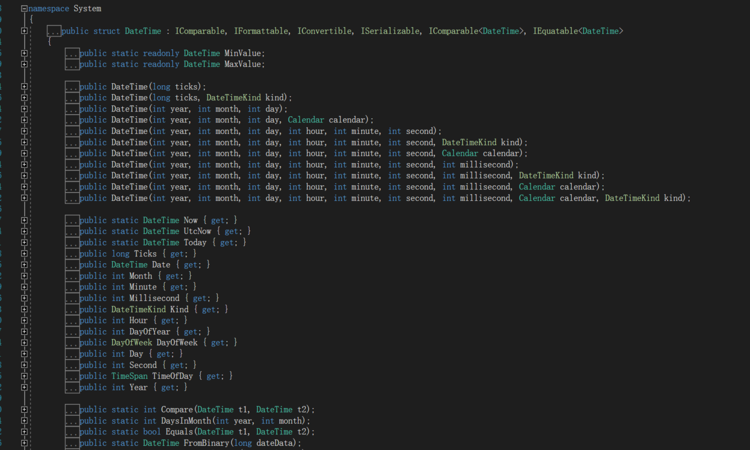
Task: Open collapsed comment box before MaxValue
Action: click(72, 64)
